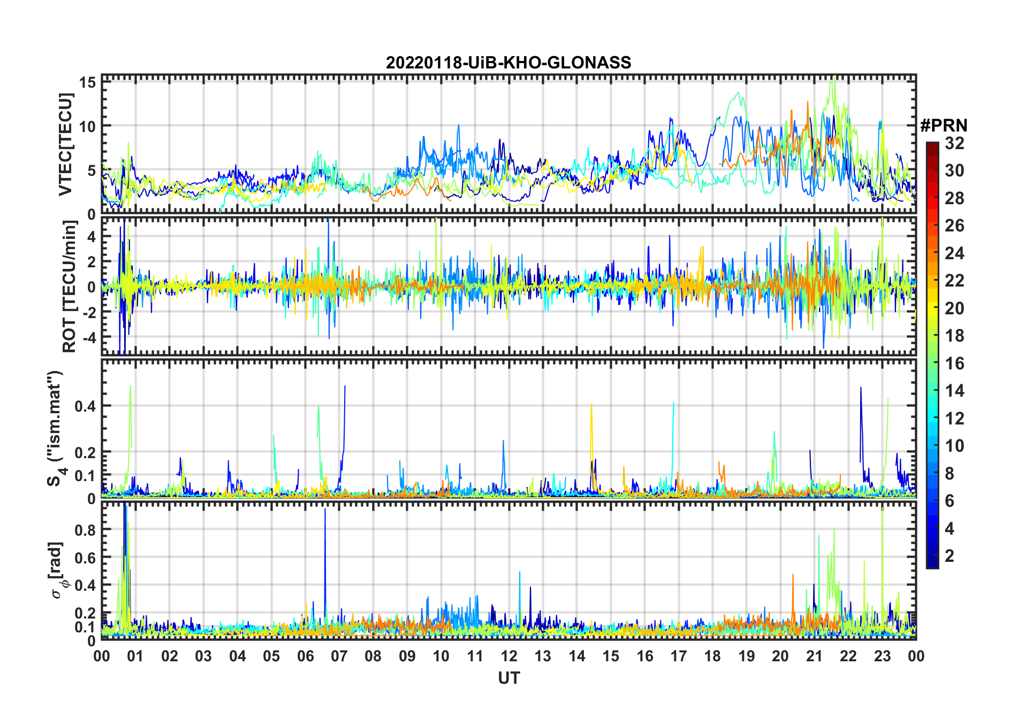This screenshot has width=1018, height=711.
Task: Click VTEC y-axis tick label 15
Action: click(x=88, y=82)
